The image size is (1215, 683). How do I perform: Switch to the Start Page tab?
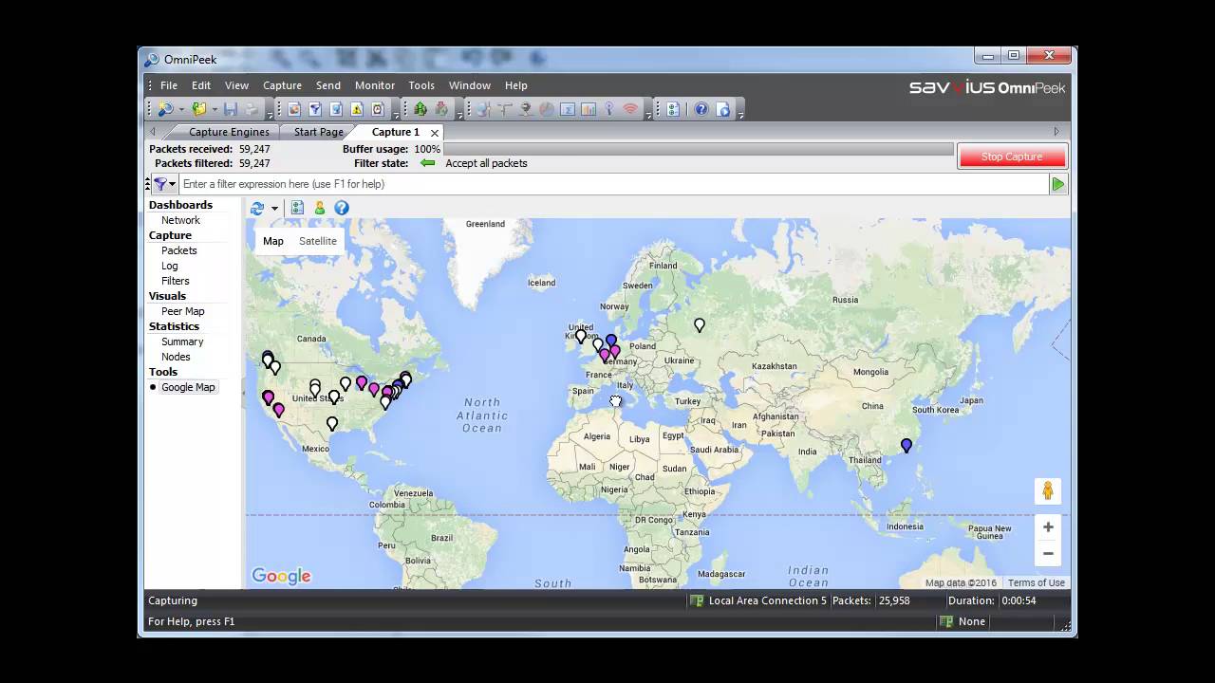(318, 132)
